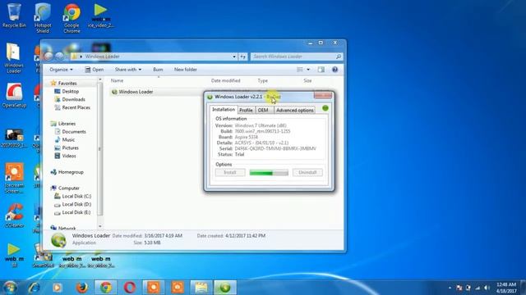Open Firefox from the taskbar
The height and width of the screenshot is (295, 526).
tap(82, 288)
